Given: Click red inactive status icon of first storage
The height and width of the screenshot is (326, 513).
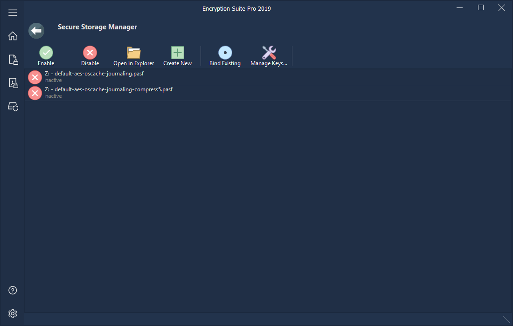Looking at the screenshot, I should coord(35,77).
